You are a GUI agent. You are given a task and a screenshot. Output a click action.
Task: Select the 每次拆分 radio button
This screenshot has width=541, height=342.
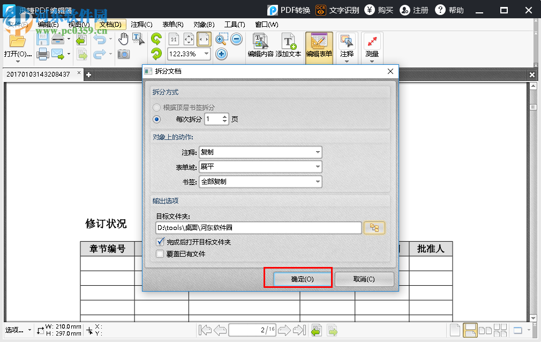[156, 119]
